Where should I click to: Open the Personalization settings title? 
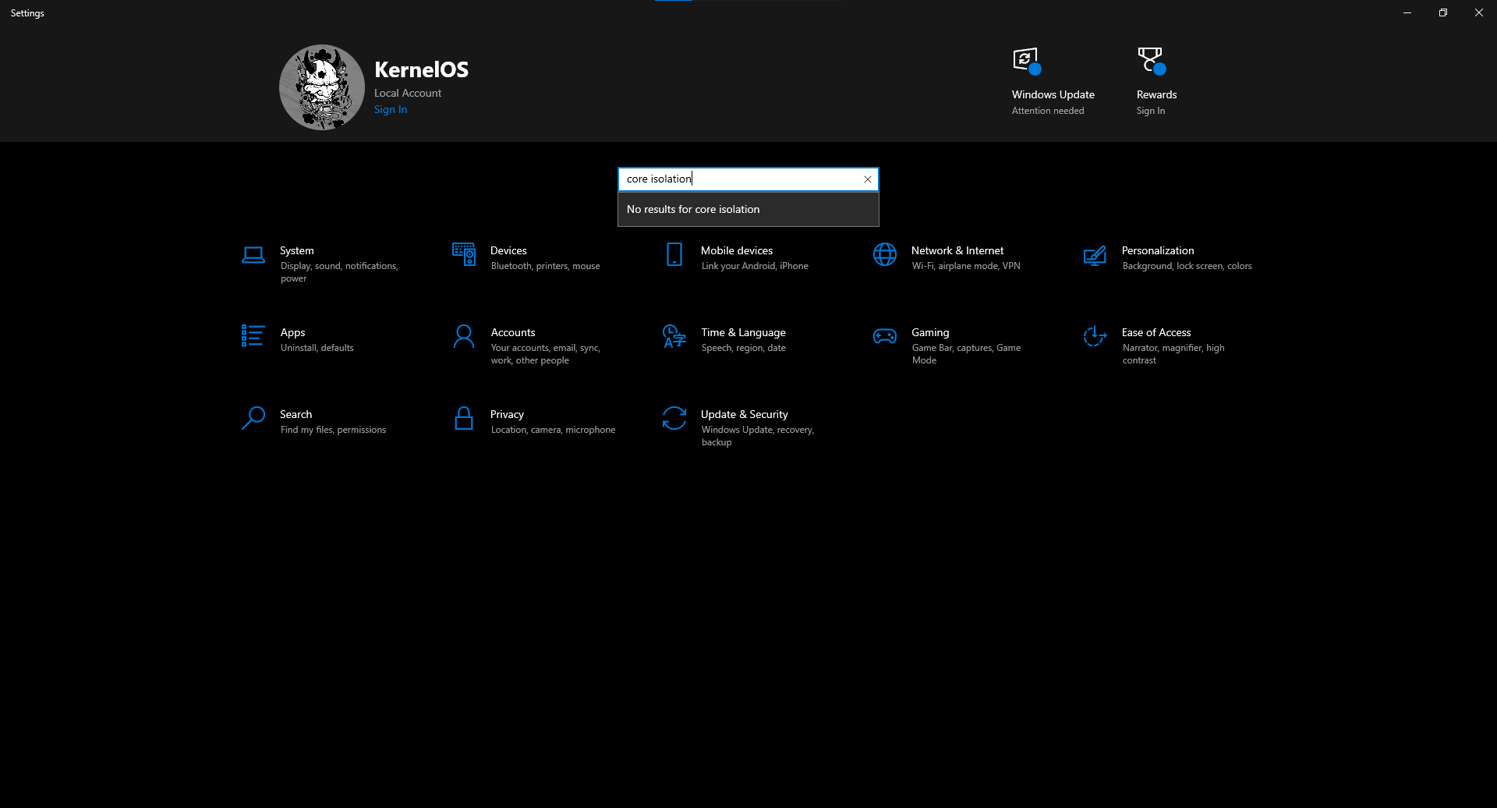pos(1158,250)
